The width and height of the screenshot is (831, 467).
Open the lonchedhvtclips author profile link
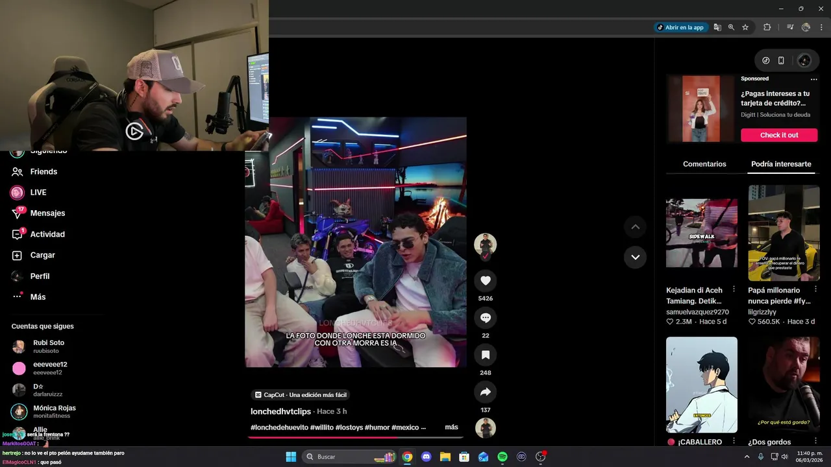280,411
